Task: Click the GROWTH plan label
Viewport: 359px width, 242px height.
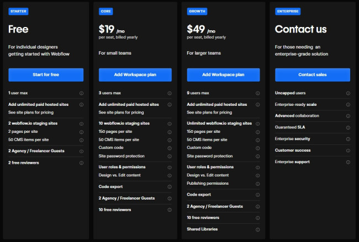Action: tap(197, 11)
